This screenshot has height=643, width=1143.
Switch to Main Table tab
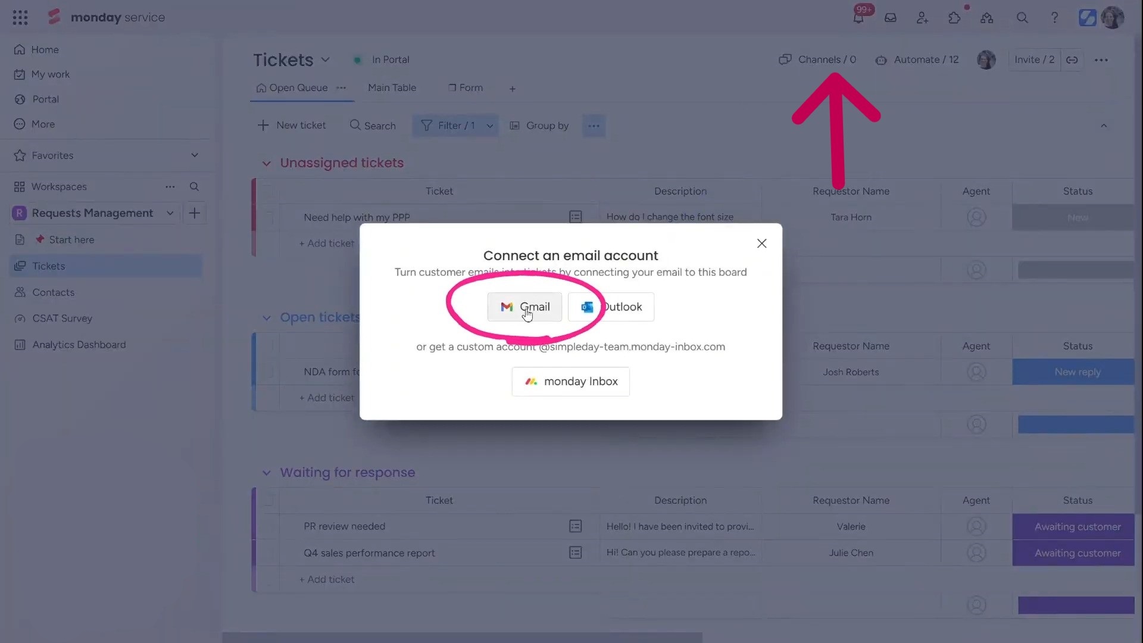click(x=392, y=88)
